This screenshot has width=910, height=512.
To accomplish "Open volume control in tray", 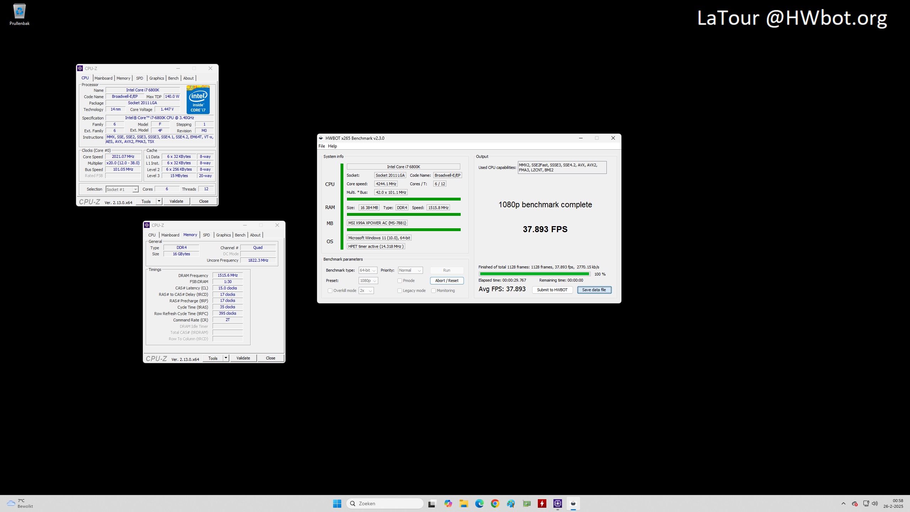I will 875,503.
